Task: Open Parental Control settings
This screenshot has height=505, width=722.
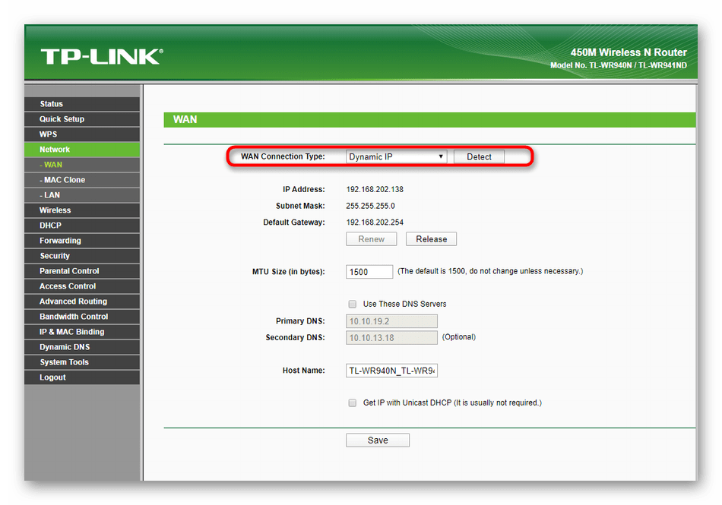Action: (x=82, y=271)
